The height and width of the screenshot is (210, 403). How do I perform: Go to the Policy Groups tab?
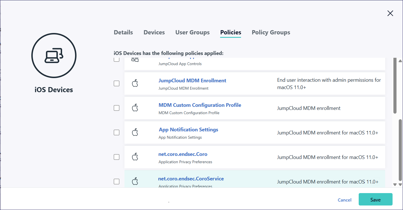271,32
